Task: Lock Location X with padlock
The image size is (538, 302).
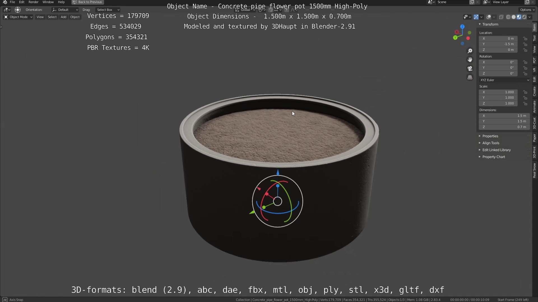Action: coord(525,39)
